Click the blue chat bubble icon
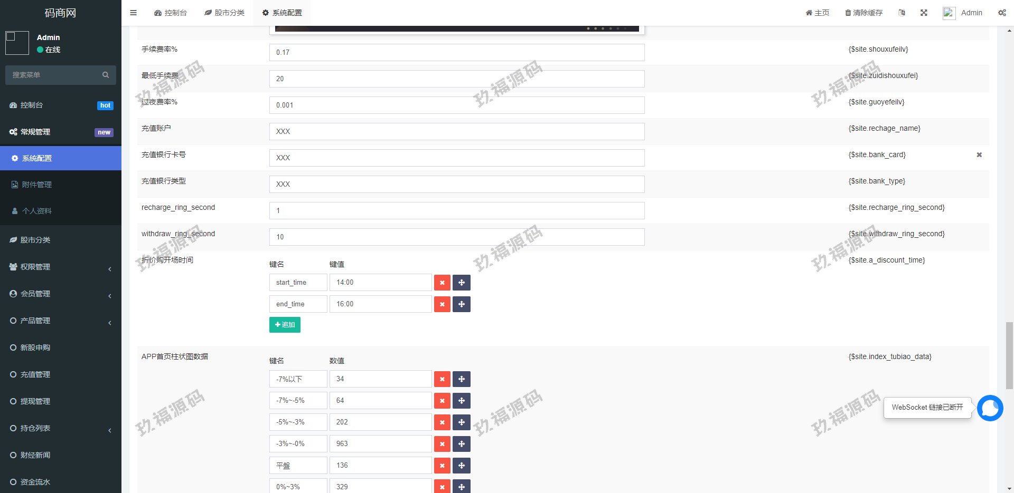 pyautogui.click(x=990, y=408)
